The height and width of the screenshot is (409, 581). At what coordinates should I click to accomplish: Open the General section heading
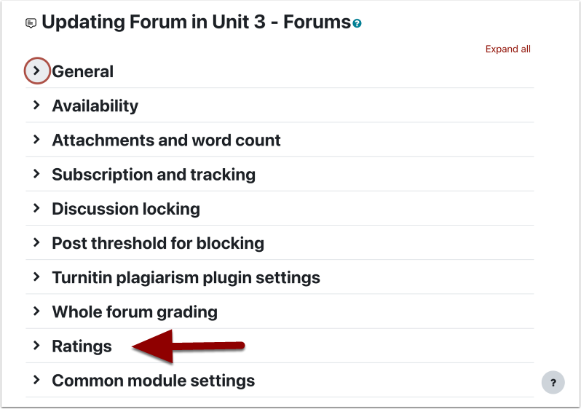tap(82, 71)
